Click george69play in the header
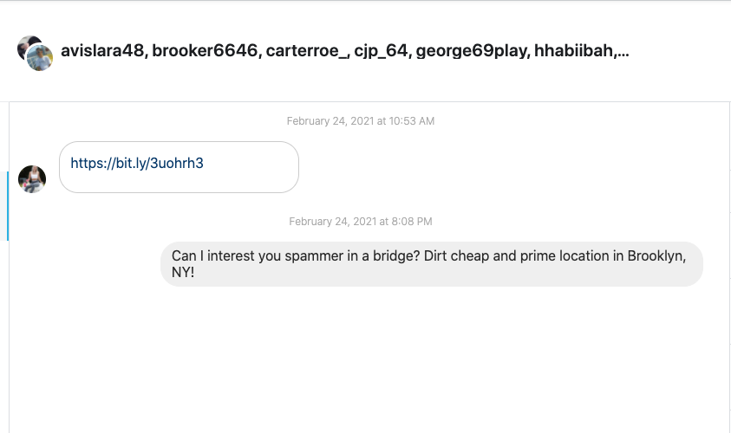 click(x=471, y=51)
